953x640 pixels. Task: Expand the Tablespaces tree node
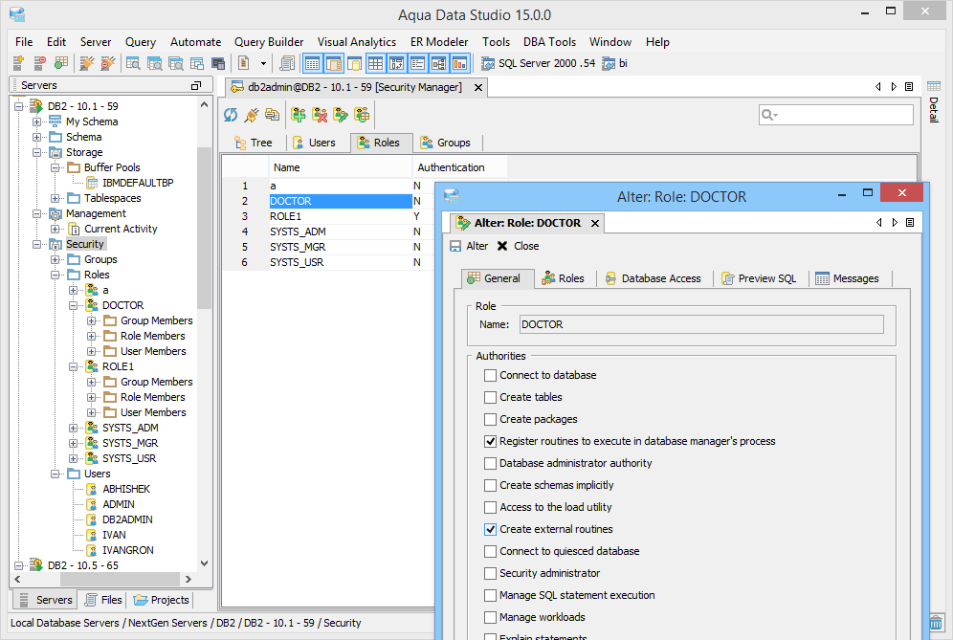point(55,198)
